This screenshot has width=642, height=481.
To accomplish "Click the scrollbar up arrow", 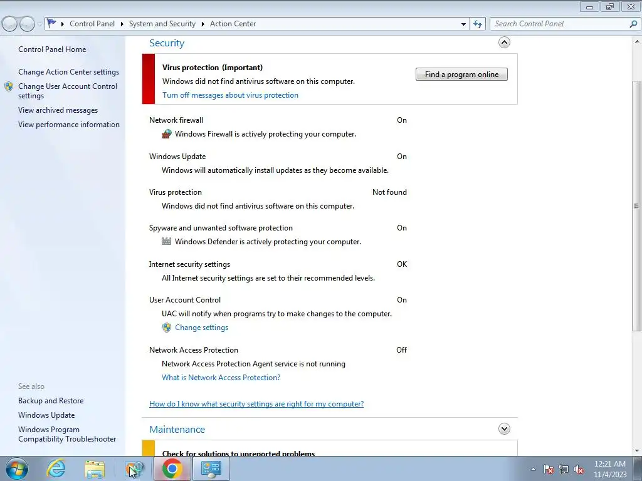I will (636, 41).
